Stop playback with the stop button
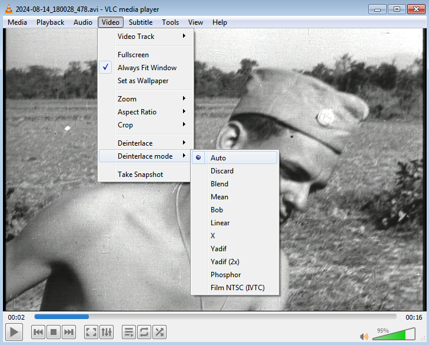This screenshot has width=429, height=345. pyautogui.click(x=54, y=332)
